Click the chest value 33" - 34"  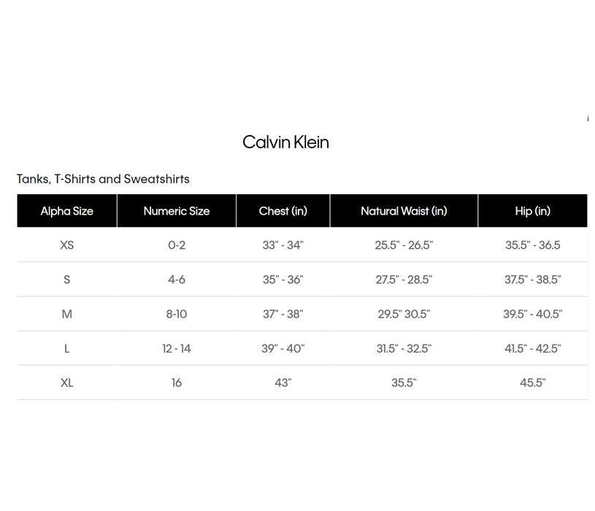tap(283, 245)
